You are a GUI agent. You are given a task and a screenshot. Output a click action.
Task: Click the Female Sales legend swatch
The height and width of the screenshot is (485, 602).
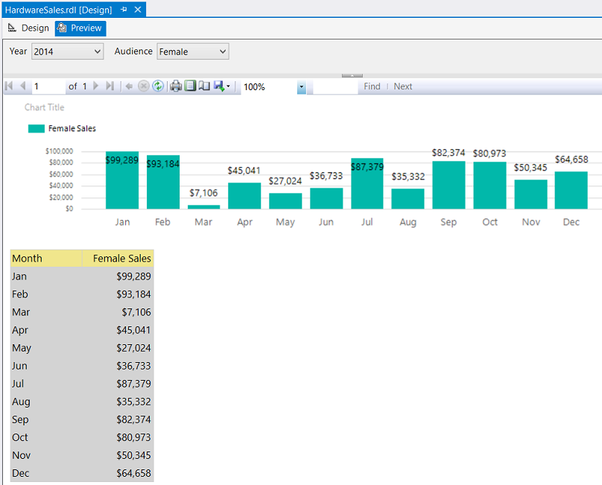point(37,128)
